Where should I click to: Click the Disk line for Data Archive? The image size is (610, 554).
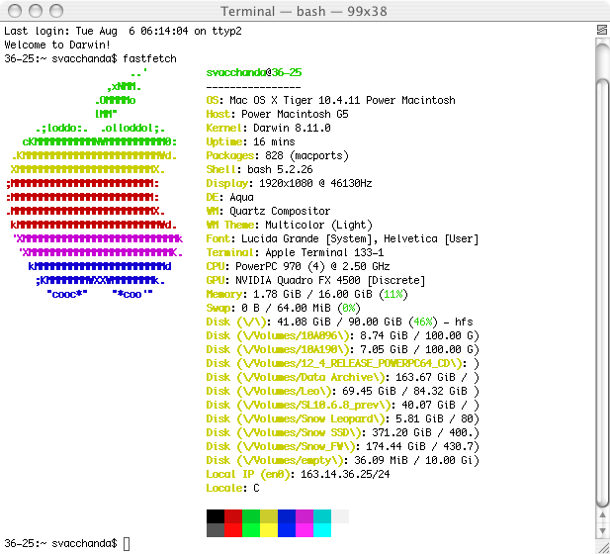point(343,377)
